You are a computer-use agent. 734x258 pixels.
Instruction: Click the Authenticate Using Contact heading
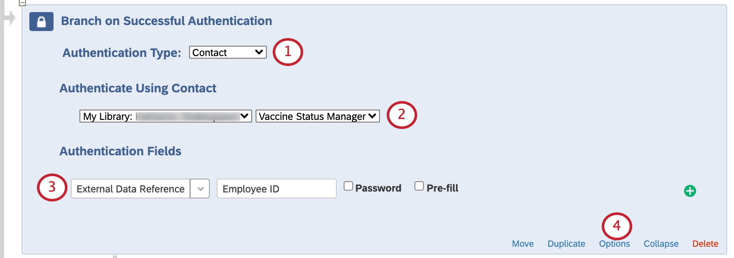[138, 88]
